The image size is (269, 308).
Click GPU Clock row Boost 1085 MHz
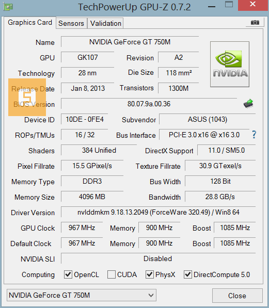[235, 228]
